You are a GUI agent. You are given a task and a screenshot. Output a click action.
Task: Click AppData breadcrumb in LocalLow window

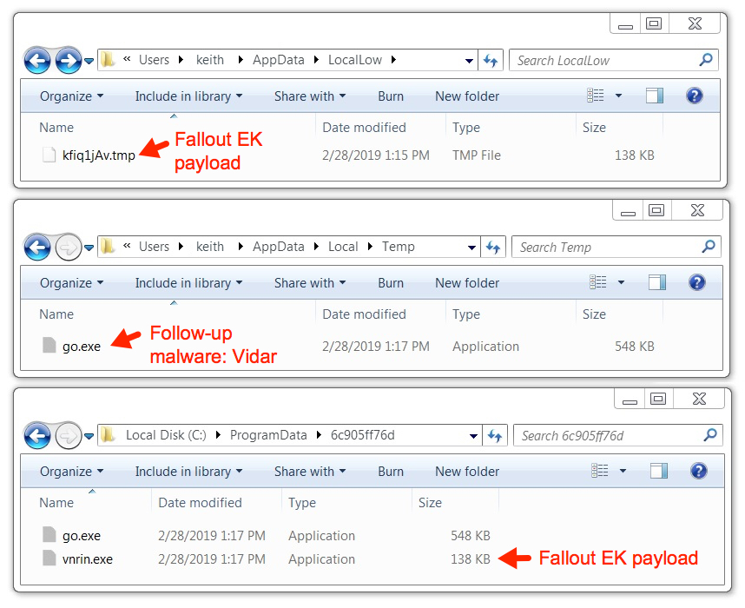pyautogui.click(x=279, y=60)
